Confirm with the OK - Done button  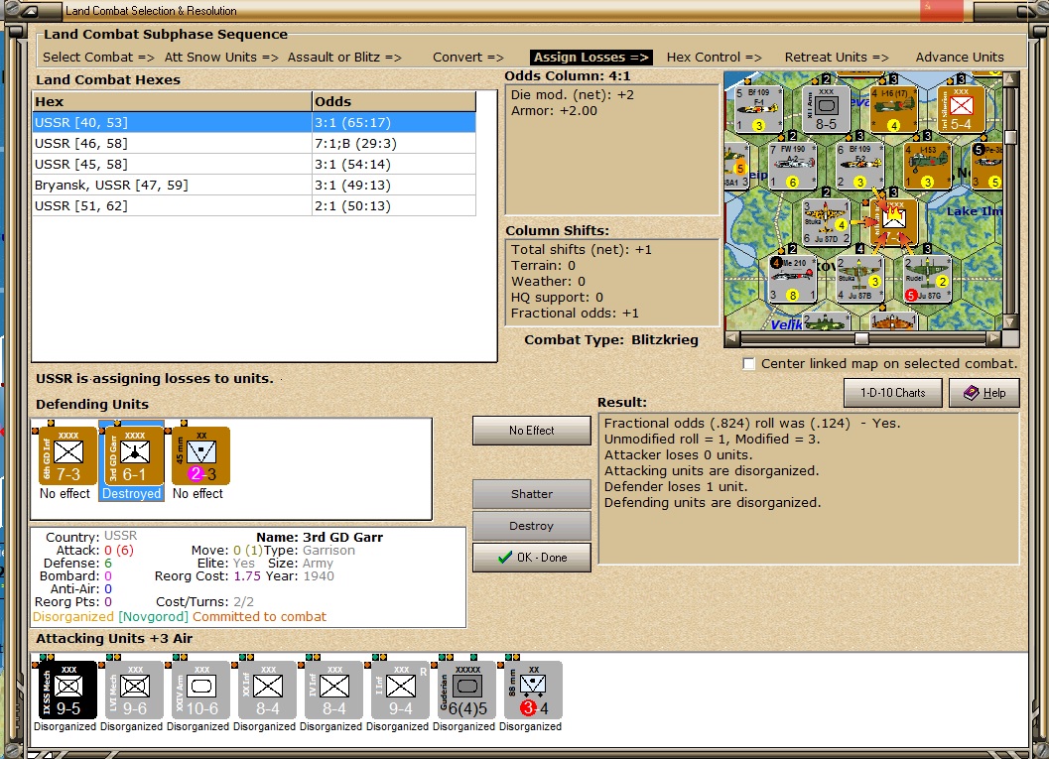tap(532, 557)
